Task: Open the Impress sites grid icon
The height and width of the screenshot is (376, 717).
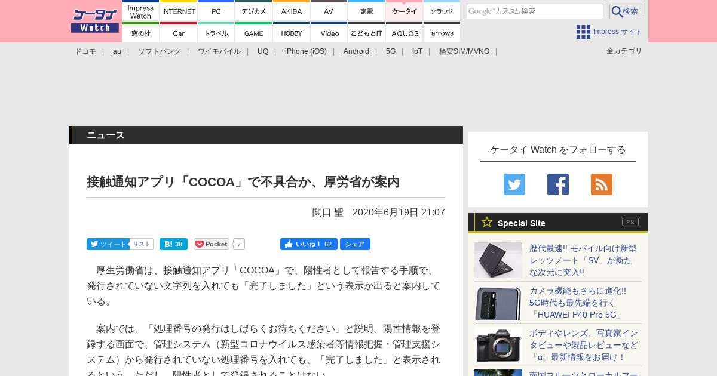Action: (x=583, y=32)
